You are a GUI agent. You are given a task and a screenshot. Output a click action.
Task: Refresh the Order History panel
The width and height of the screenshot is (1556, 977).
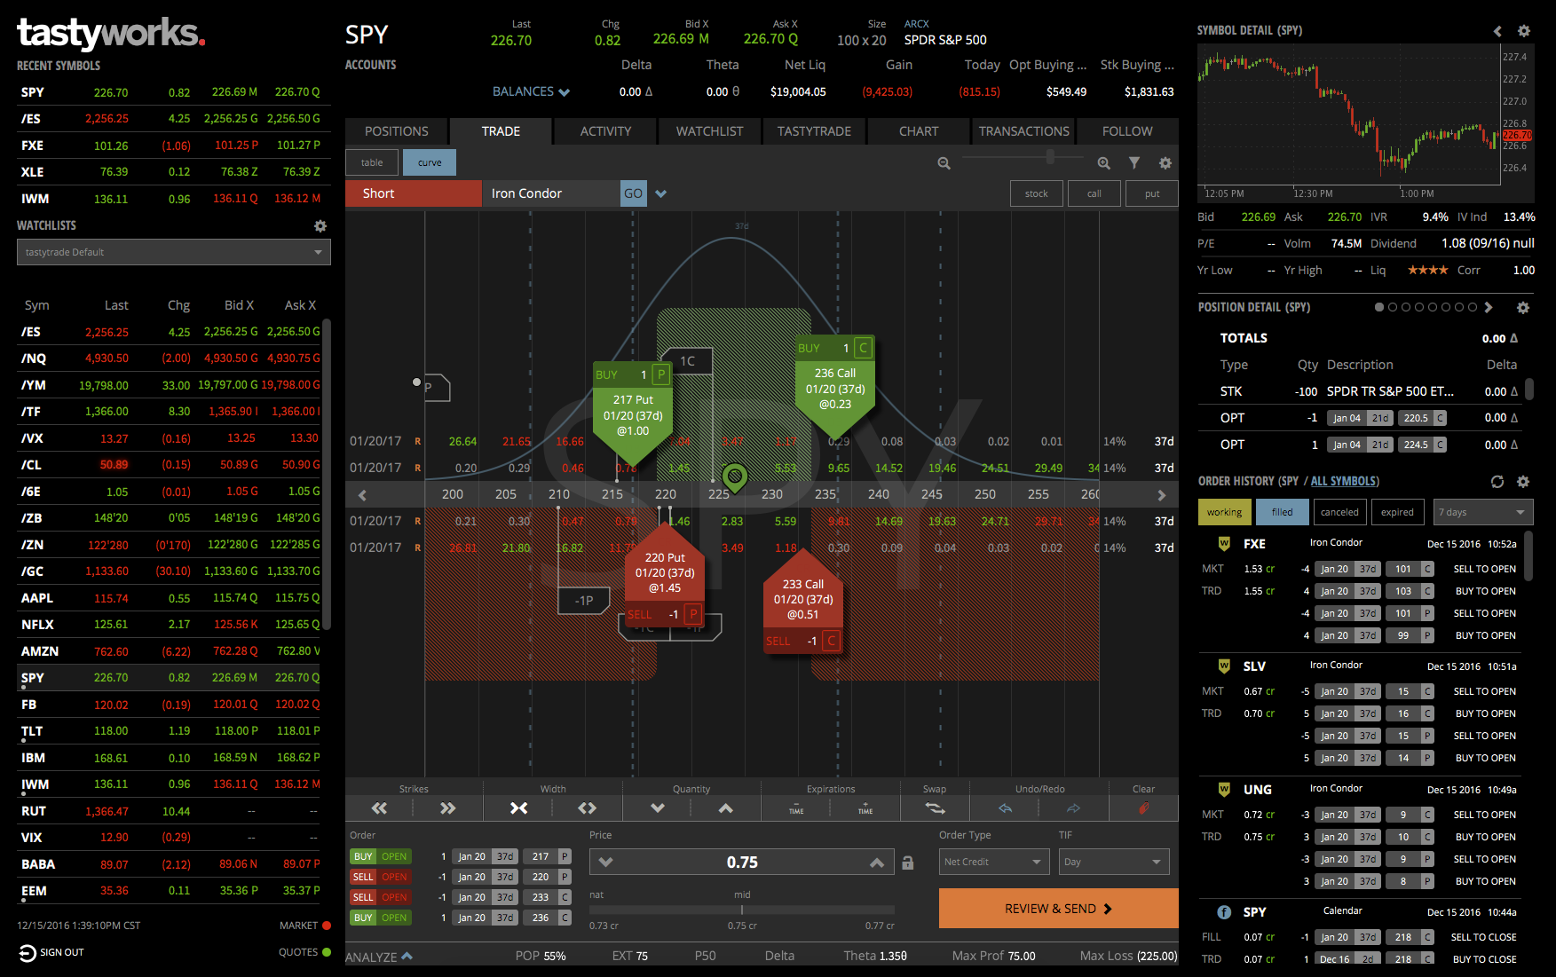tap(1497, 481)
